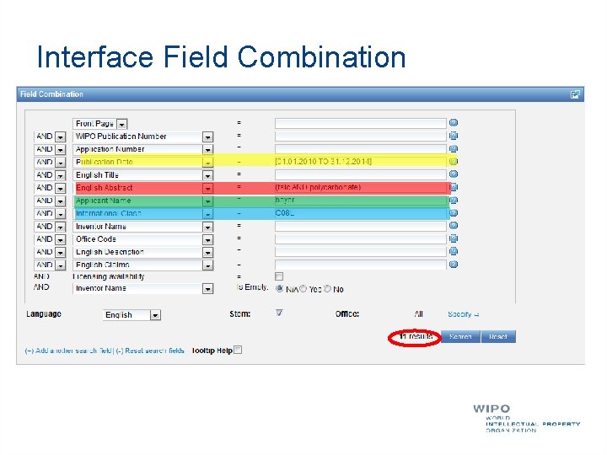Click help icon beside Application Number field

[x=454, y=148]
